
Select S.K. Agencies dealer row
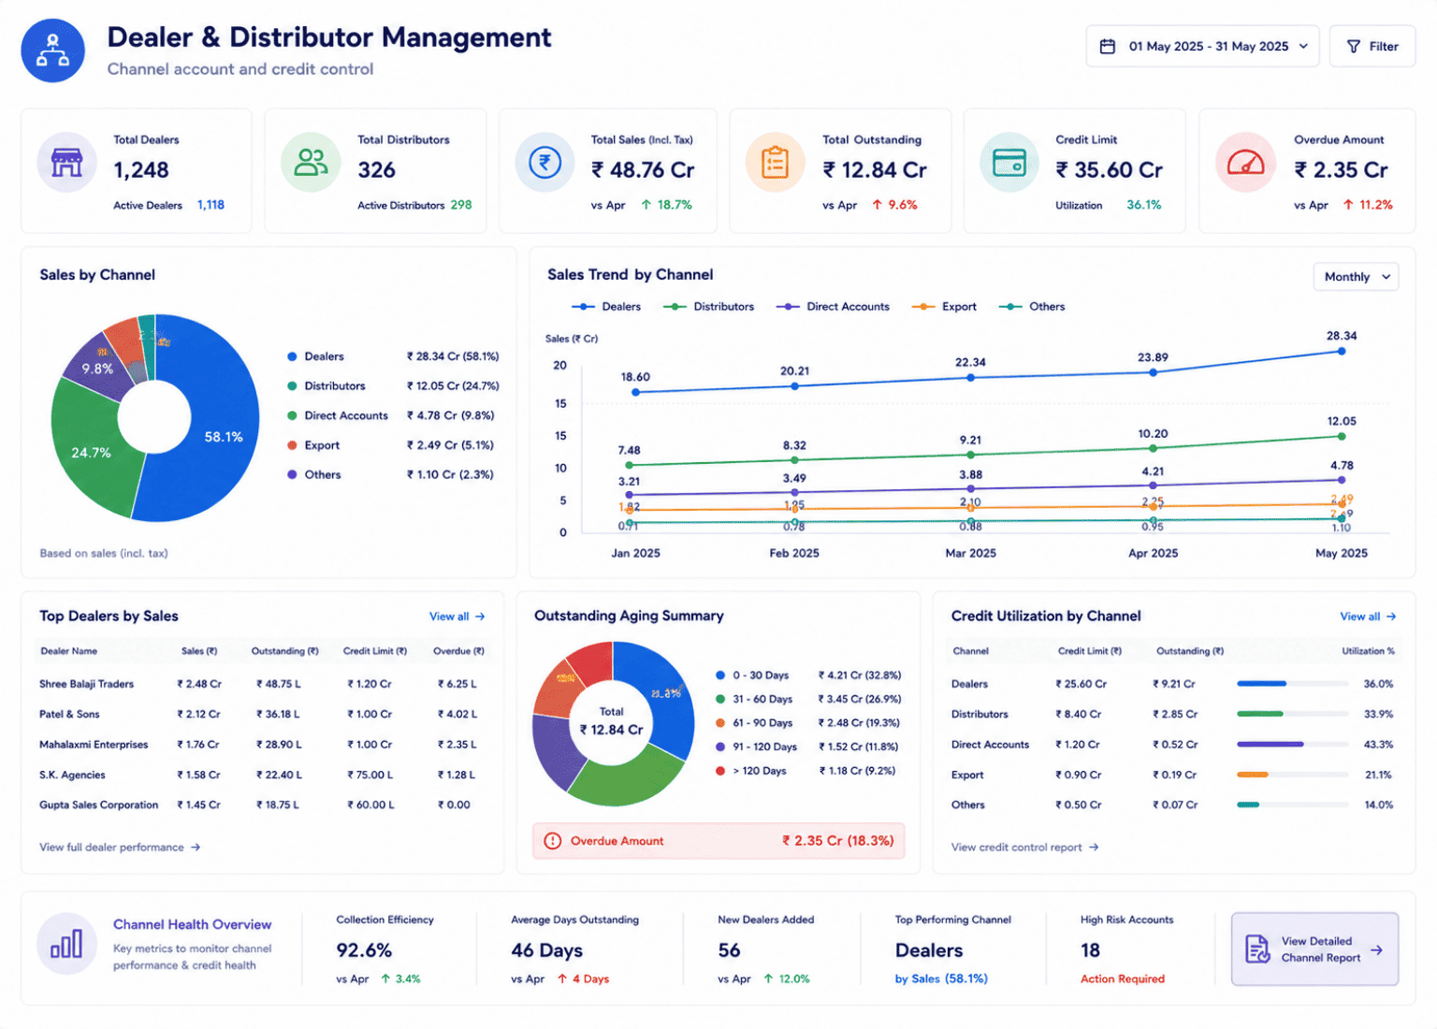pyautogui.click(x=262, y=775)
